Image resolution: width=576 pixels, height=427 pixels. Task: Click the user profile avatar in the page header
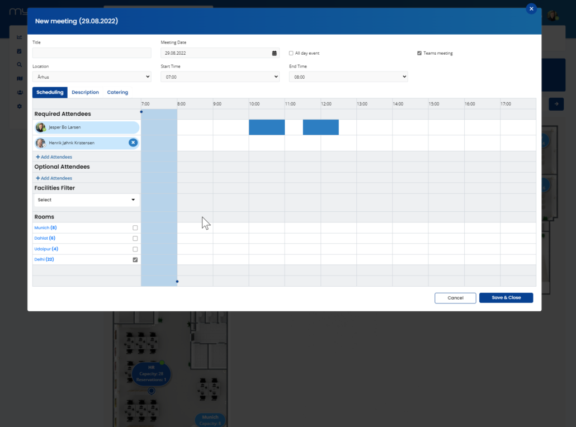(x=553, y=16)
